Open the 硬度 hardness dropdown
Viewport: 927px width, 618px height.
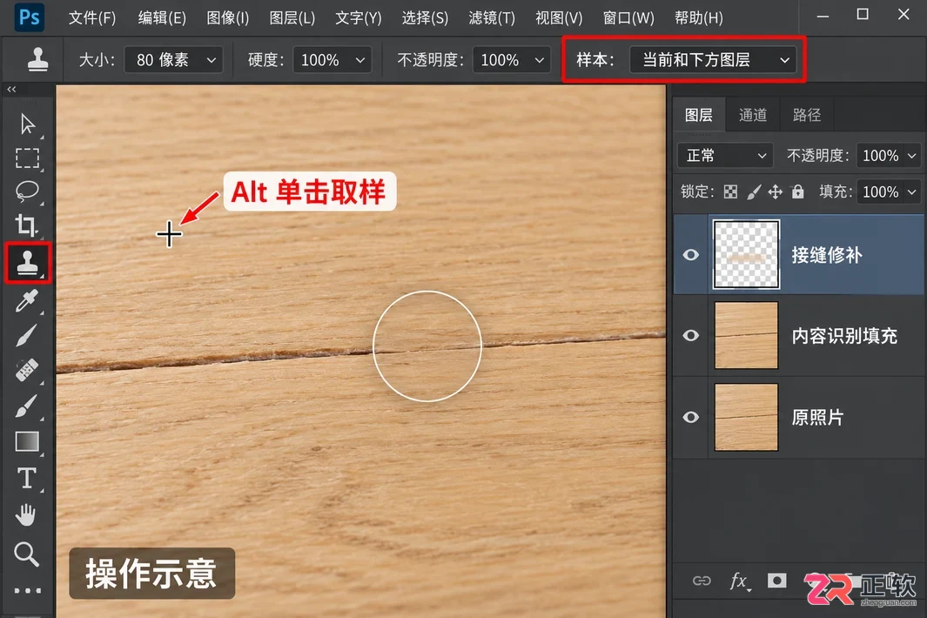(x=333, y=60)
